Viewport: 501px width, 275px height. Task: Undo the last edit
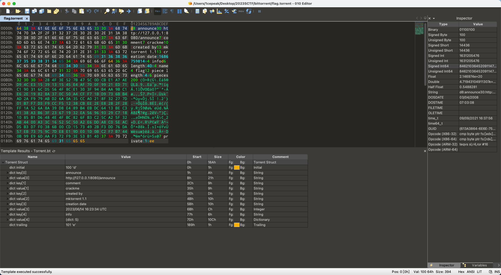tap(89, 11)
